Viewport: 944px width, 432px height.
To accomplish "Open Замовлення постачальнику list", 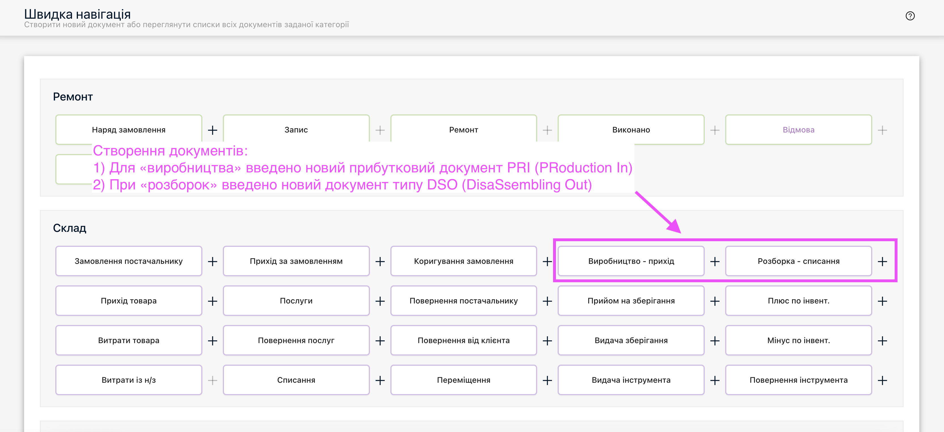I will click(x=129, y=261).
